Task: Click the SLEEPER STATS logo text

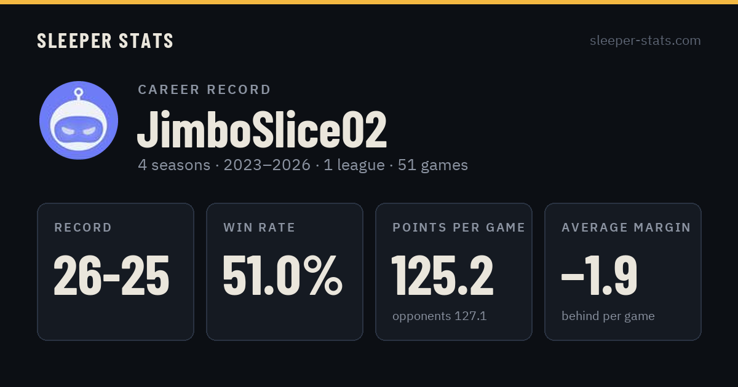Action: [105, 41]
